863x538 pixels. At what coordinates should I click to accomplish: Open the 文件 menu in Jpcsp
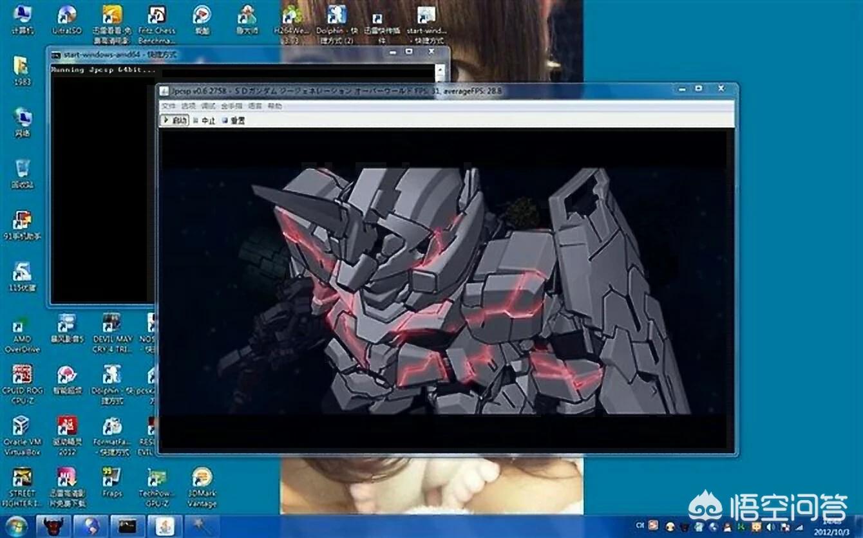coord(168,106)
